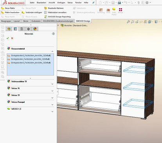
Task: Open the Fenster menu
Action: click(78, 3)
